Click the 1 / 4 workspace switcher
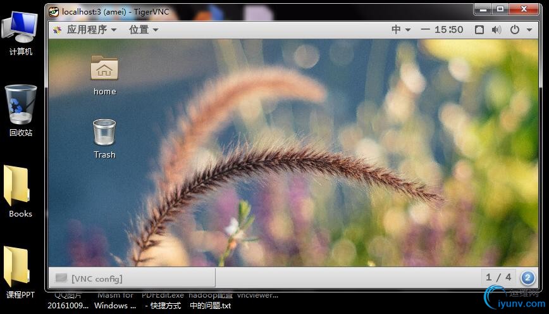 pos(498,277)
